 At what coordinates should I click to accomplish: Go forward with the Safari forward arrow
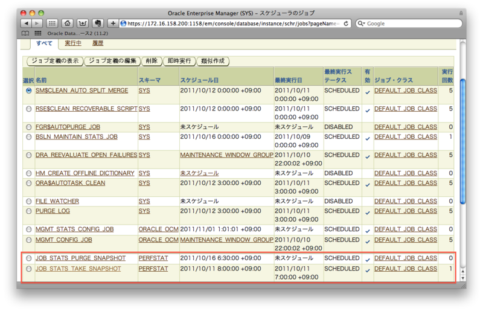point(37,24)
